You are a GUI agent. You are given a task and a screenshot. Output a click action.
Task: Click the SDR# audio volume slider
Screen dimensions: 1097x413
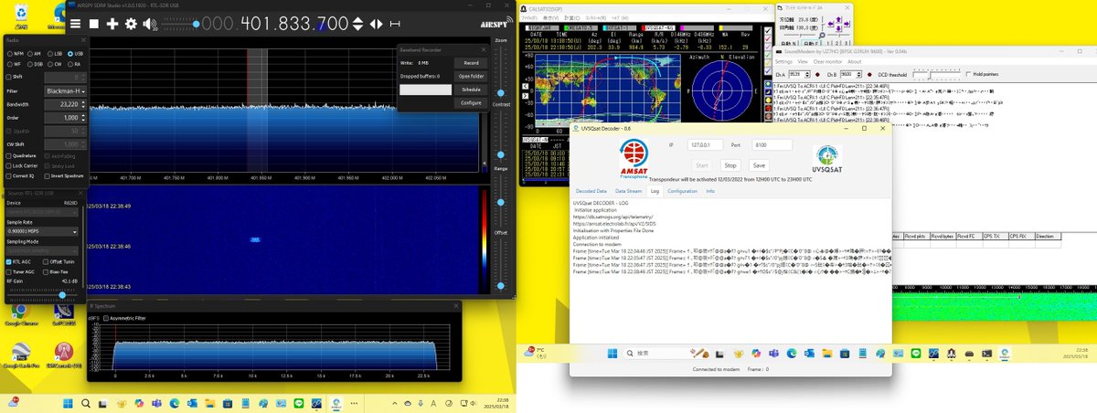click(x=180, y=24)
